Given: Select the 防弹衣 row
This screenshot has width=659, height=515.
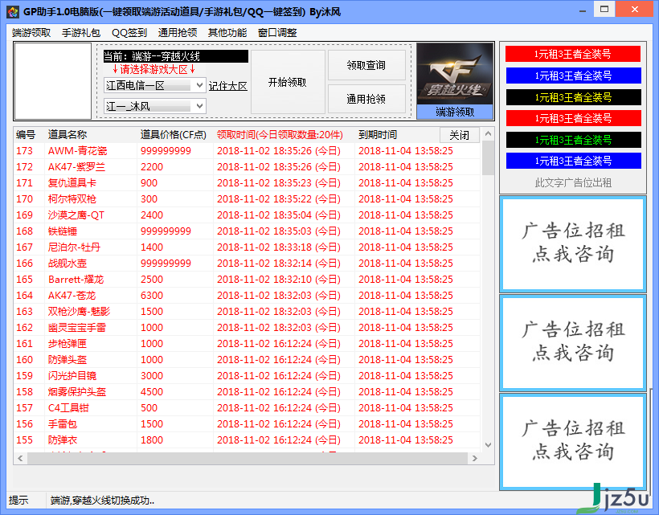Looking at the screenshot, I should pyautogui.click(x=248, y=439).
